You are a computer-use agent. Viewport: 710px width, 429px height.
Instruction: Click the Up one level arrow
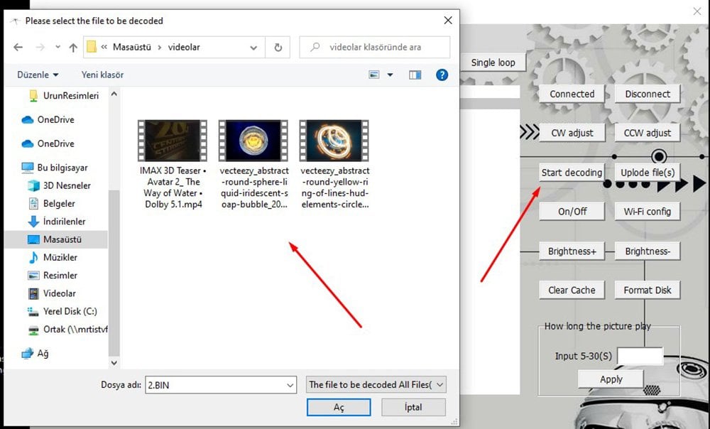click(73, 48)
